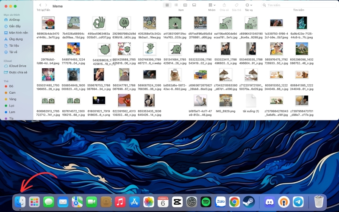Select Màn hình nền in the sidebar

click(18, 33)
